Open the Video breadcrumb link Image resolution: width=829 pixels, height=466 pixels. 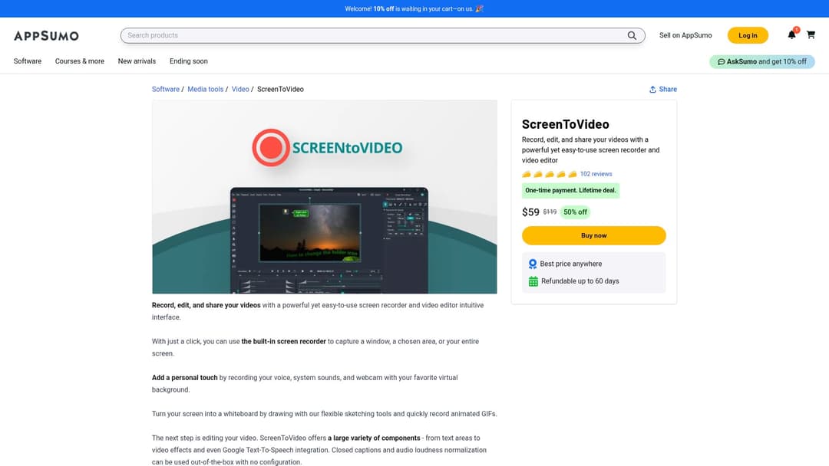(240, 89)
